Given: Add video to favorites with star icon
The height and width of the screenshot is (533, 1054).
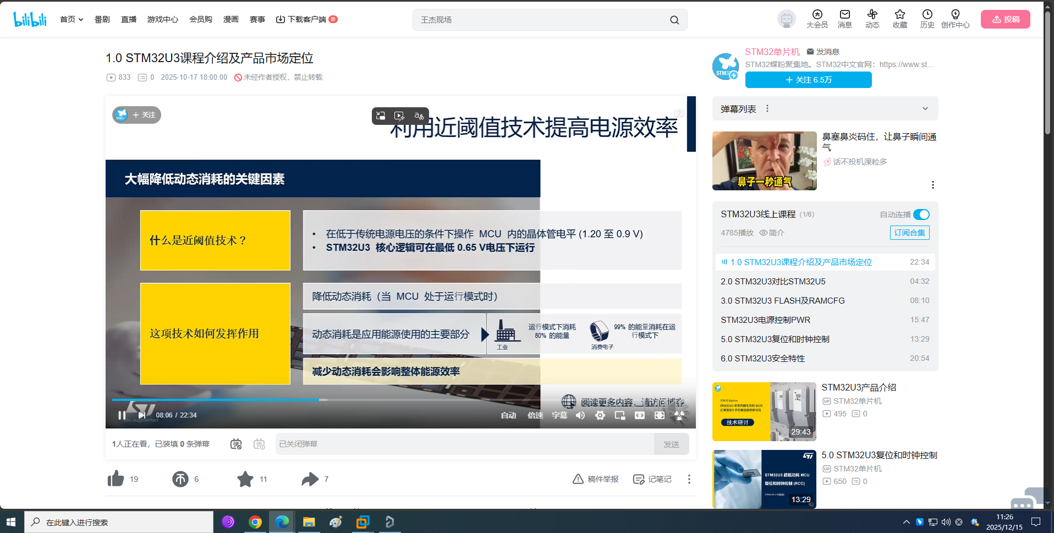Looking at the screenshot, I should [x=245, y=479].
